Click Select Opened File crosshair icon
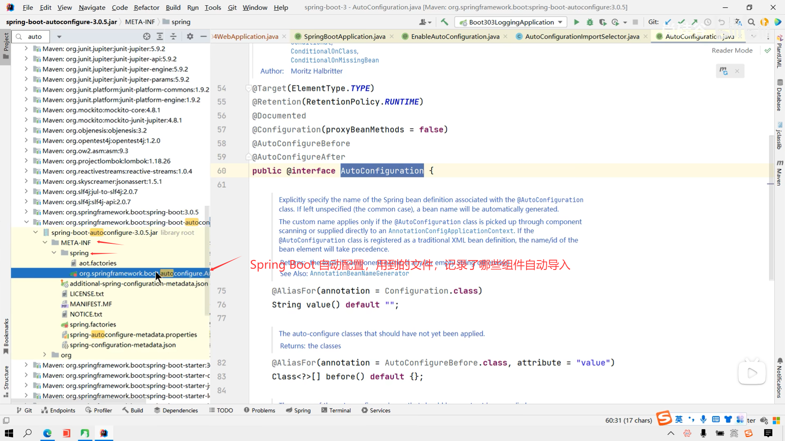 [x=147, y=36]
